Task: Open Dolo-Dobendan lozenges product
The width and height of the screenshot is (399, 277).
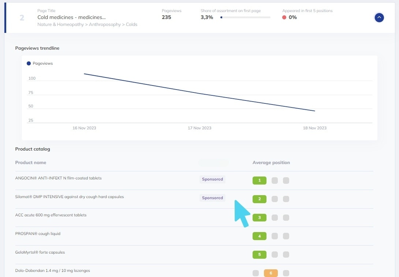Action: pyautogui.click(x=52, y=271)
